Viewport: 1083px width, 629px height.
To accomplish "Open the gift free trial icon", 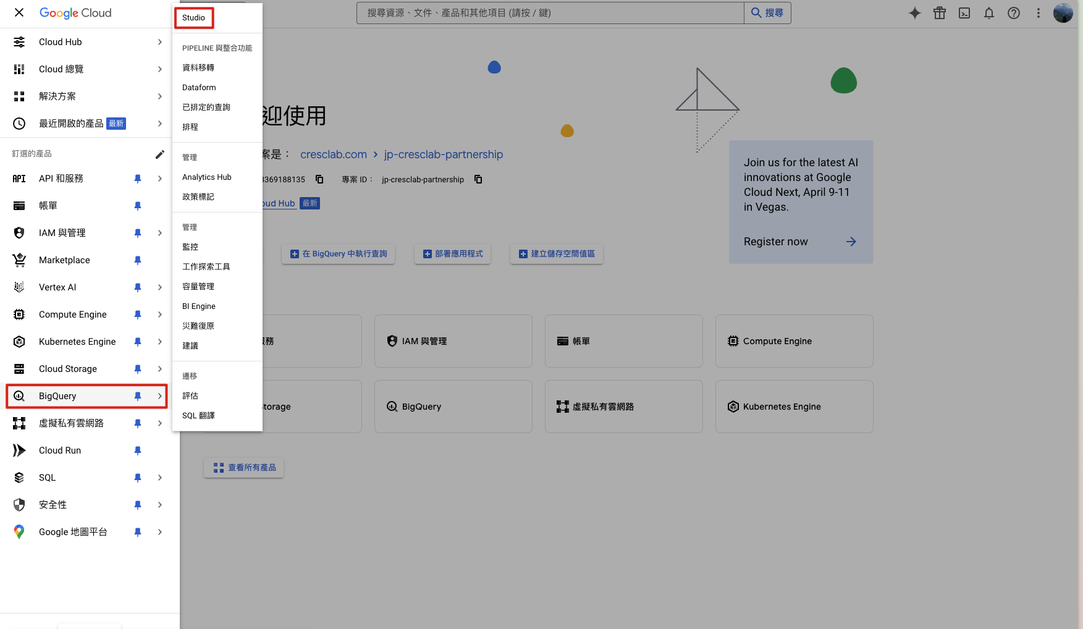I will tap(940, 13).
